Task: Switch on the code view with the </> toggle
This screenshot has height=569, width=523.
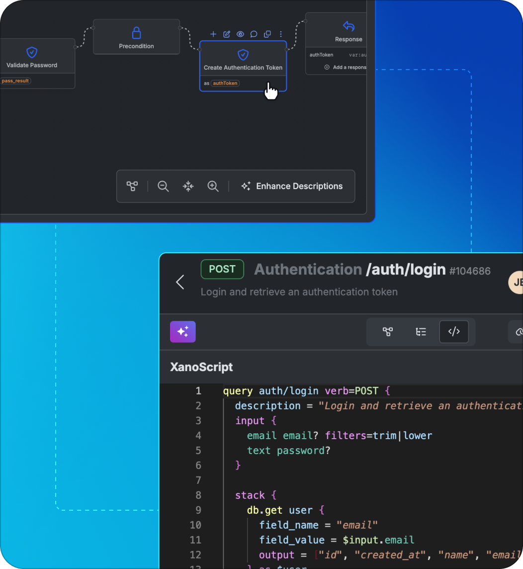Action: [454, 332]
